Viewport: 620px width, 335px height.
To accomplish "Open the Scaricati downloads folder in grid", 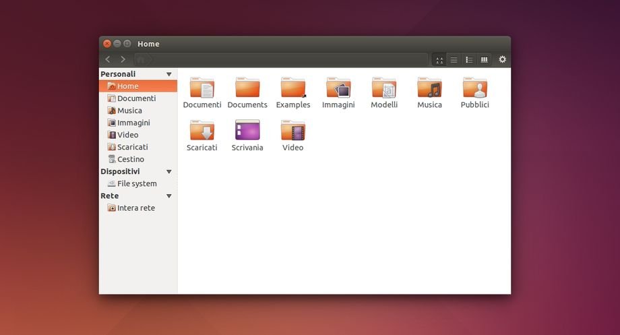I will pyautogui.click(x=201, y=130).
